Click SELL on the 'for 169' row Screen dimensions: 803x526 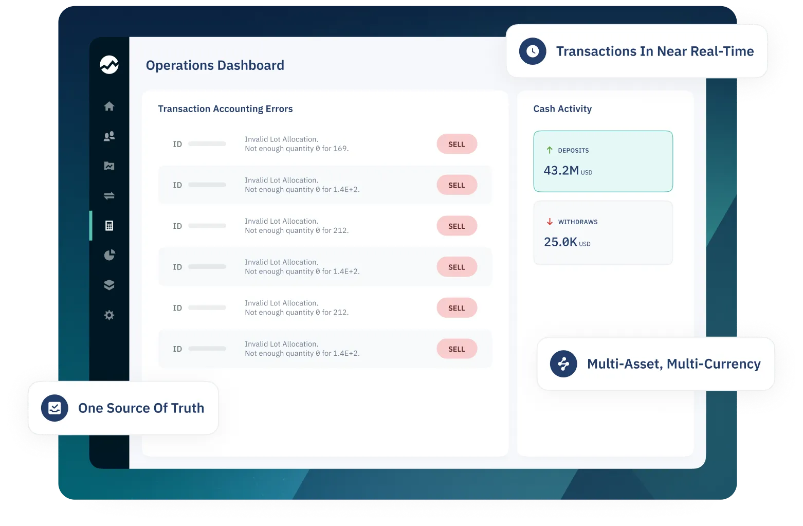[x=457, y=144]
